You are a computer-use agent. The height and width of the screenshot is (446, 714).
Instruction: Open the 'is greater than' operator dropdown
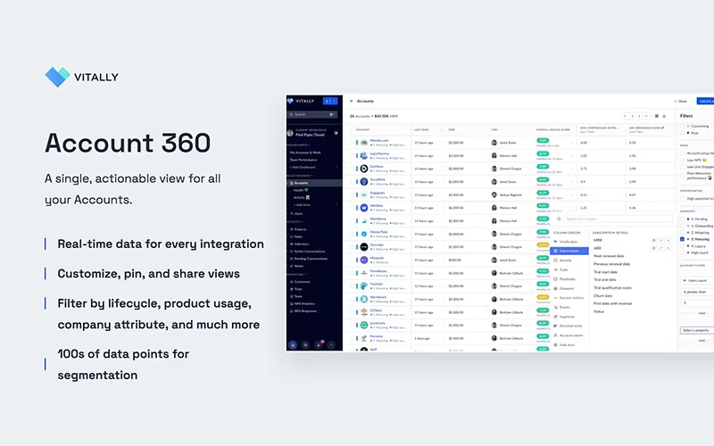click(x=697, y=292)
